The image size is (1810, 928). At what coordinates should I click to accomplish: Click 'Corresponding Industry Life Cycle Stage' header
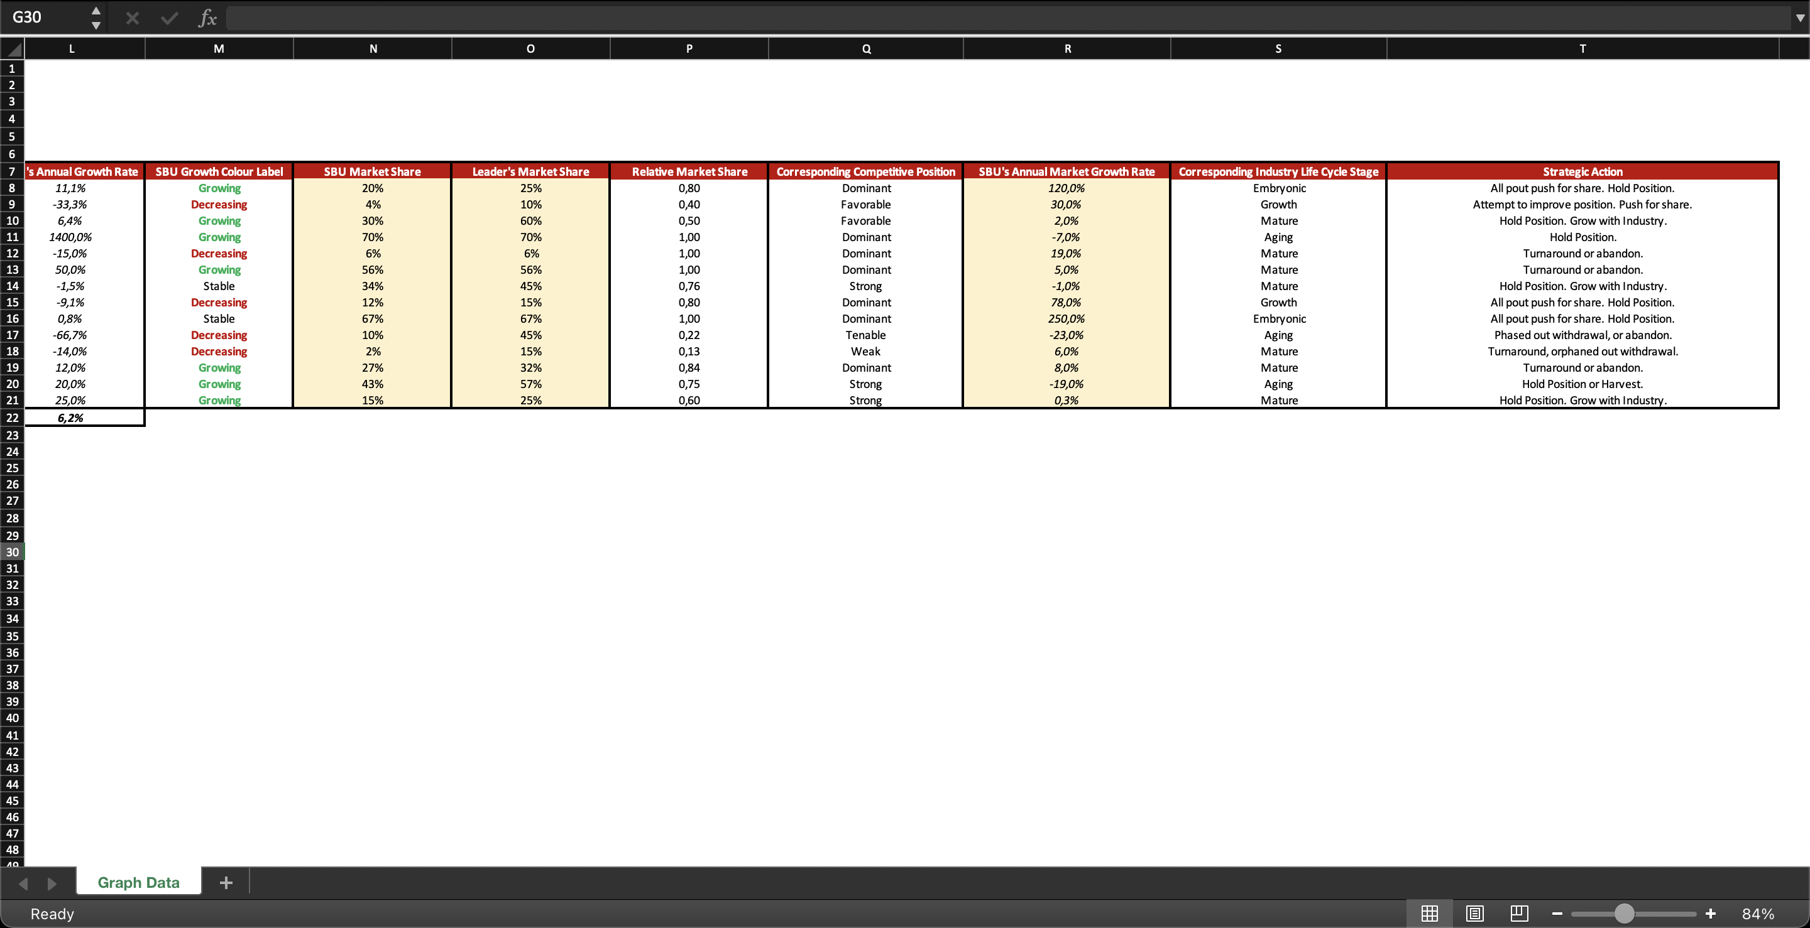(1278, 171)
